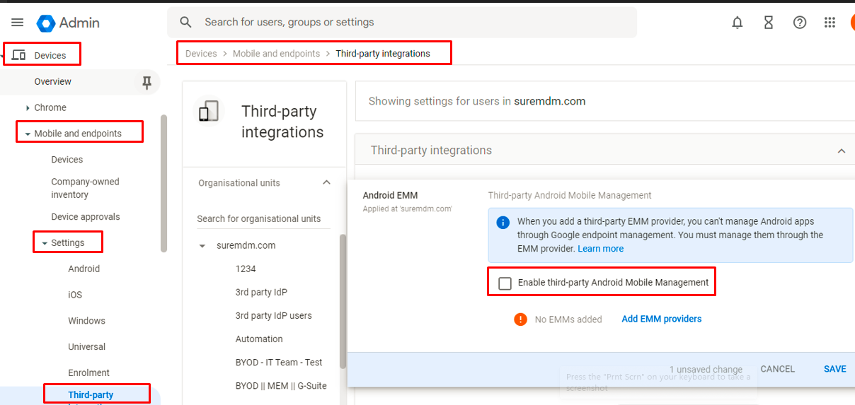This screenshot has width=855, height=405.
Task: Select BYOD - IT Team - Test
Action: click(x=279, y=363)
